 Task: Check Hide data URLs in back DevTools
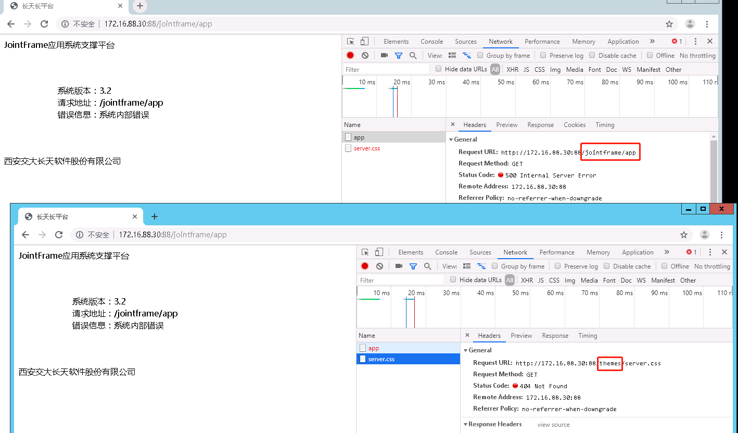439,69
